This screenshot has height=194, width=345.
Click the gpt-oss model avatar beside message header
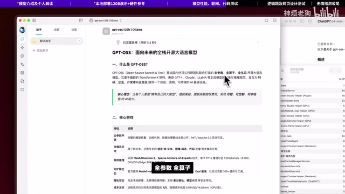pos(106,31)
